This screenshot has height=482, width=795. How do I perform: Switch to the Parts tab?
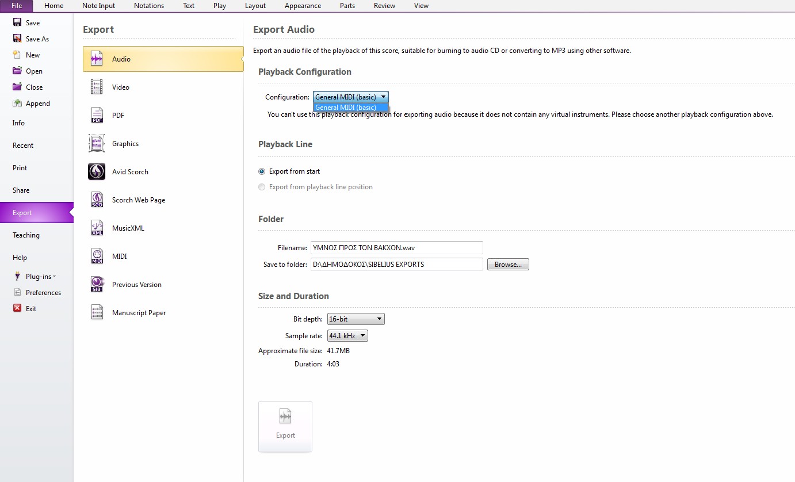(x=347, y=6)
